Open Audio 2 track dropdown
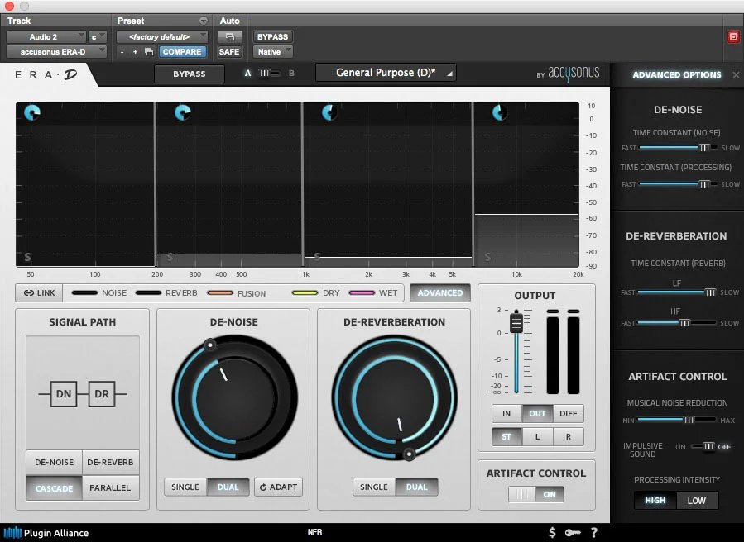The width and height of the screenshot is (744, 542). pos(46,36)
